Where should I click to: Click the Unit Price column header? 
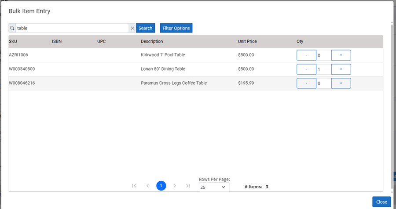[247, 41]
